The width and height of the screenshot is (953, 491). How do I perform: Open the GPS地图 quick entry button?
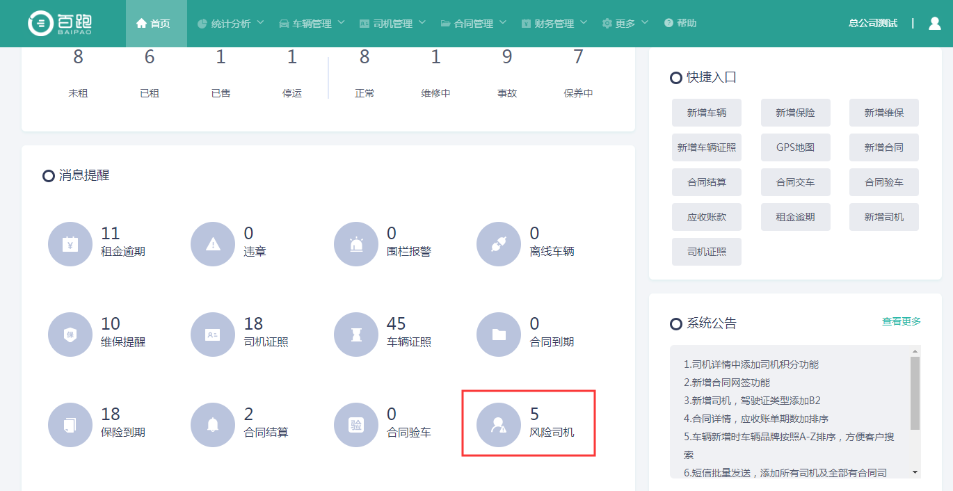click(795, 147)
